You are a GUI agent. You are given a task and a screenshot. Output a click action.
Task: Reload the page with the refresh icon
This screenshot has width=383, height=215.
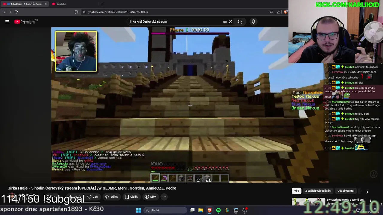coord(16,12)
